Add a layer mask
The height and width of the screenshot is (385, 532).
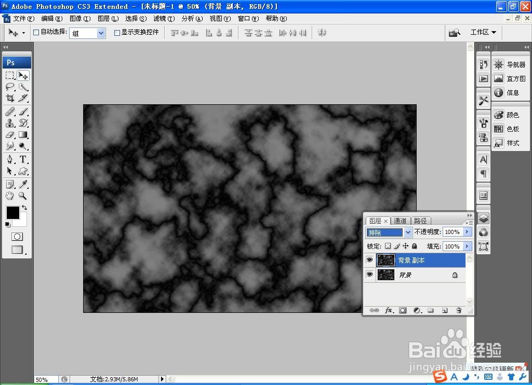[x=403, y=310]
